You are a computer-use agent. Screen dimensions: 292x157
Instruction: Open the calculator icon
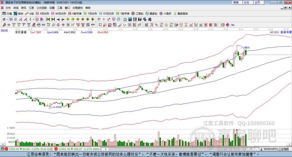click(130, 19)
